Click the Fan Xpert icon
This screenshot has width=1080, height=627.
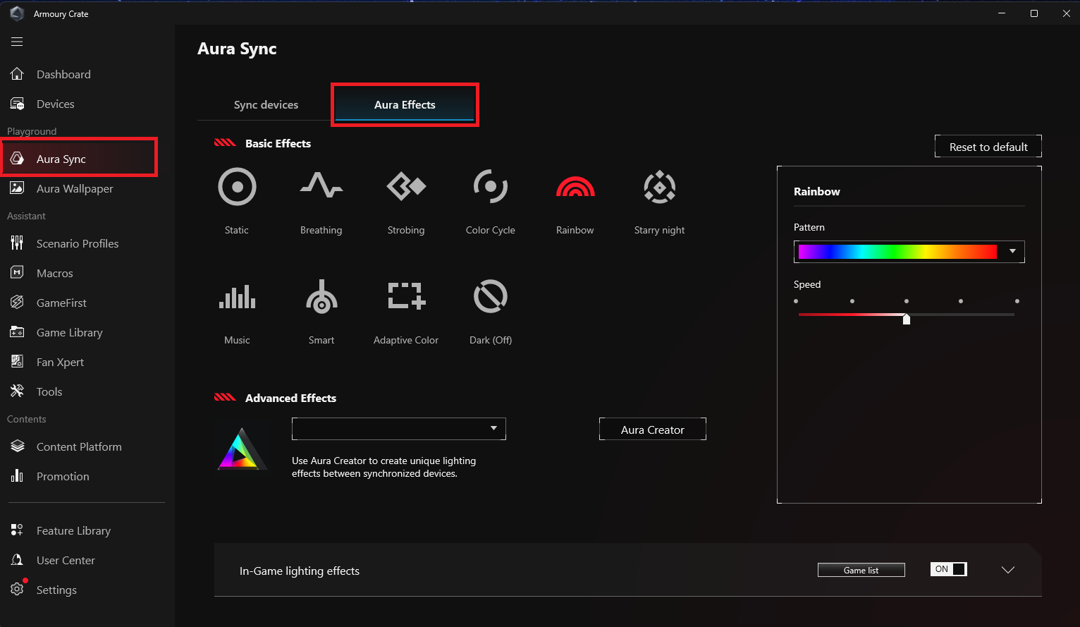[x=18, y=362]
